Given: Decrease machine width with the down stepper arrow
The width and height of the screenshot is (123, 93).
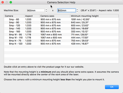Looking at the screenshot, I should pos(46,11).
